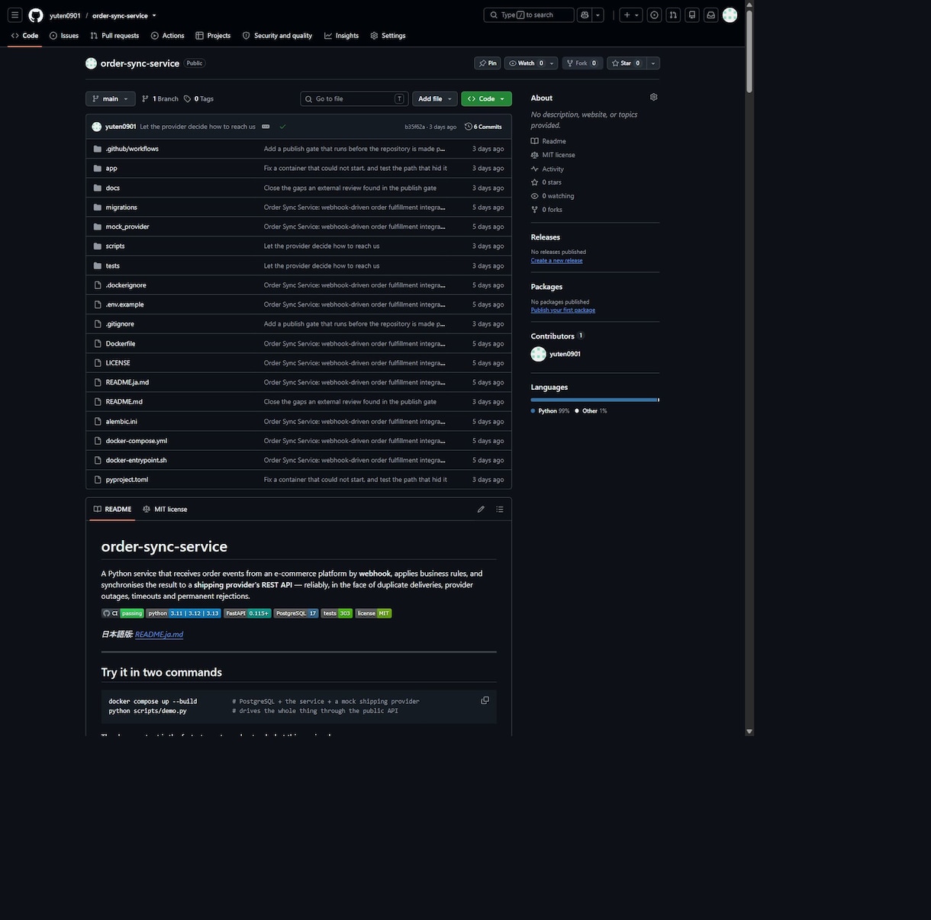Switch to the Issues tab
This screenshot has height=920, width=931.
64,36
